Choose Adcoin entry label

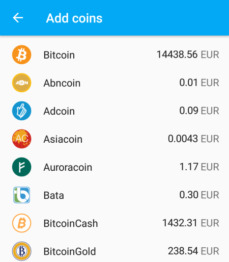point(59,111)
